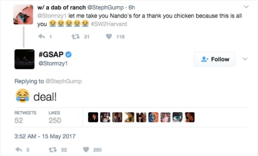Viewport: 258px width, 156px height.
Task: Open the eye avatar among the likers
Action: coord(177,117)
